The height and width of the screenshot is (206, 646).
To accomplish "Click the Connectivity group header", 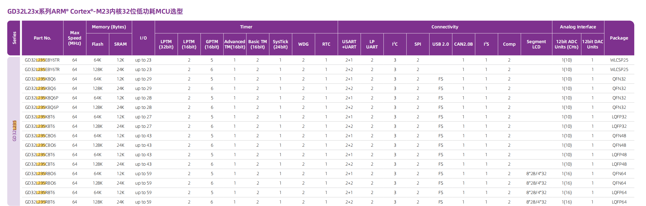I will 445,27.
